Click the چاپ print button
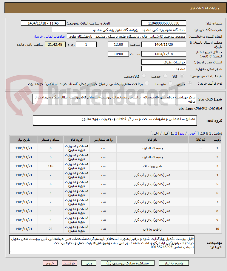Image resolution: width=227 pixels, height=271 pixels. pyautogui.click(x=89, y=263)
